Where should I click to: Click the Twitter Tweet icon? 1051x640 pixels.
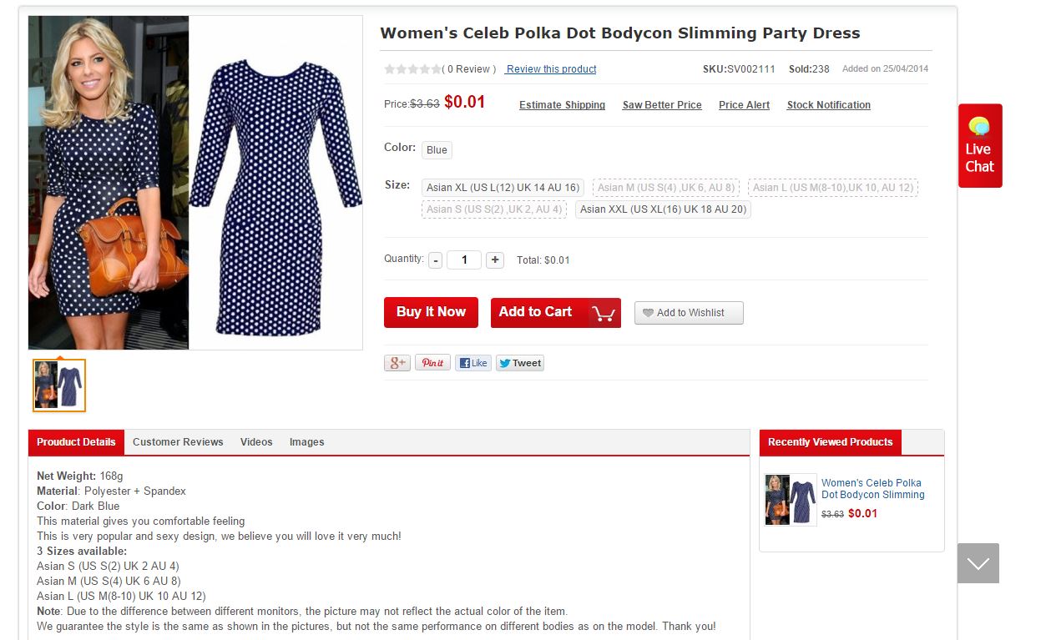[520, 363]
